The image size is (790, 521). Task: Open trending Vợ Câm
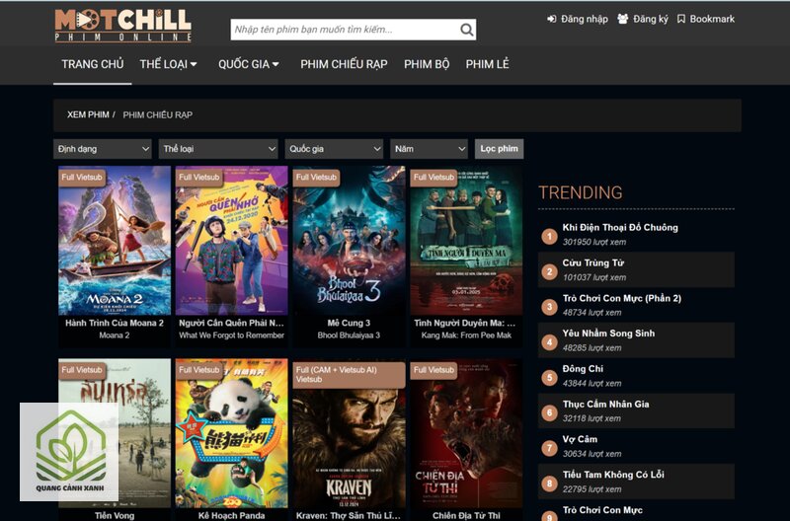coord(580,439)
